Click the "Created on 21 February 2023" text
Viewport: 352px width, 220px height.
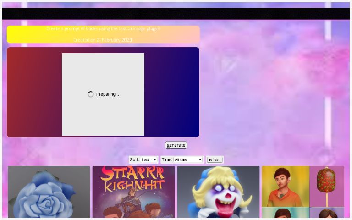coord(103,40)
